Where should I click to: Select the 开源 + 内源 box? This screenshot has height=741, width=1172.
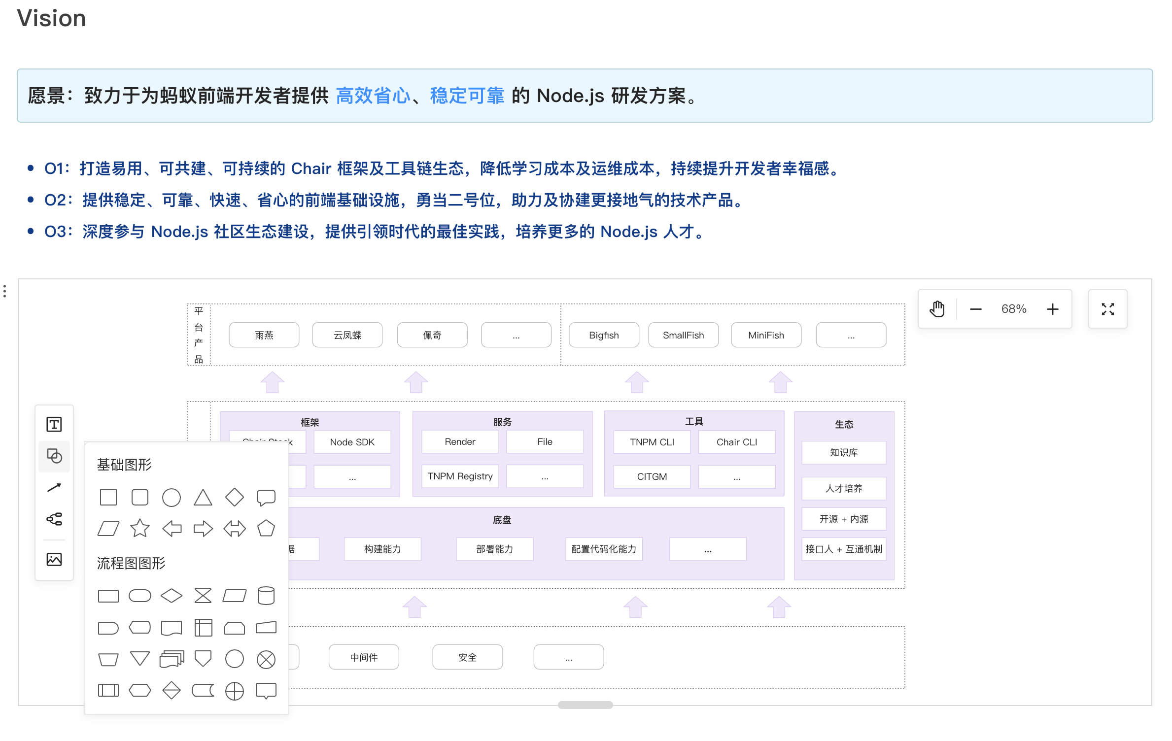(x=844, y=519)
